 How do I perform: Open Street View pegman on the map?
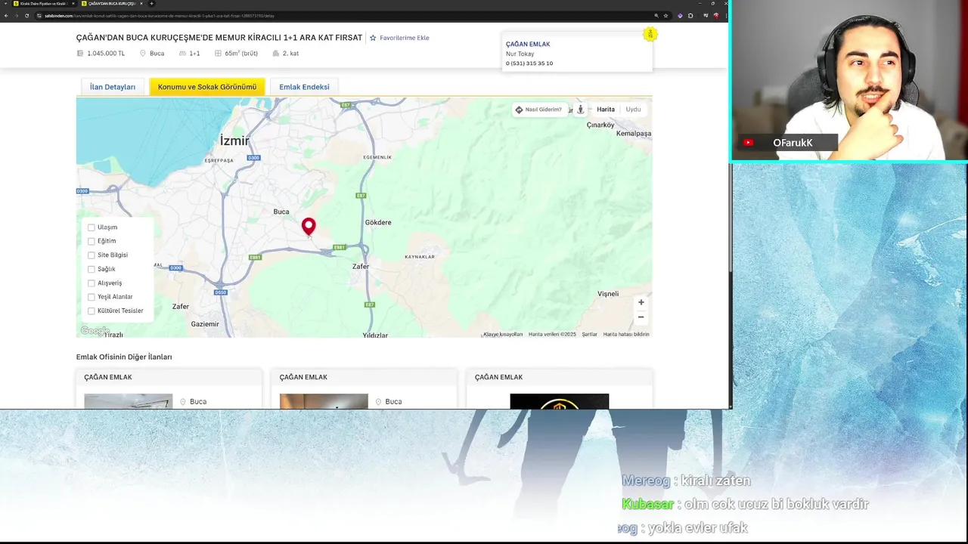click(580, 110)
